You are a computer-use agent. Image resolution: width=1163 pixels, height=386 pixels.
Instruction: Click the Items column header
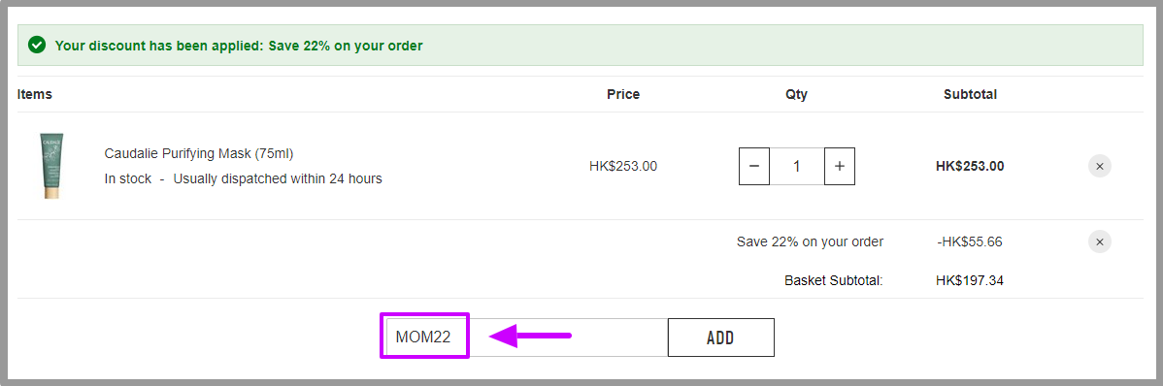(x=35, y=95)
